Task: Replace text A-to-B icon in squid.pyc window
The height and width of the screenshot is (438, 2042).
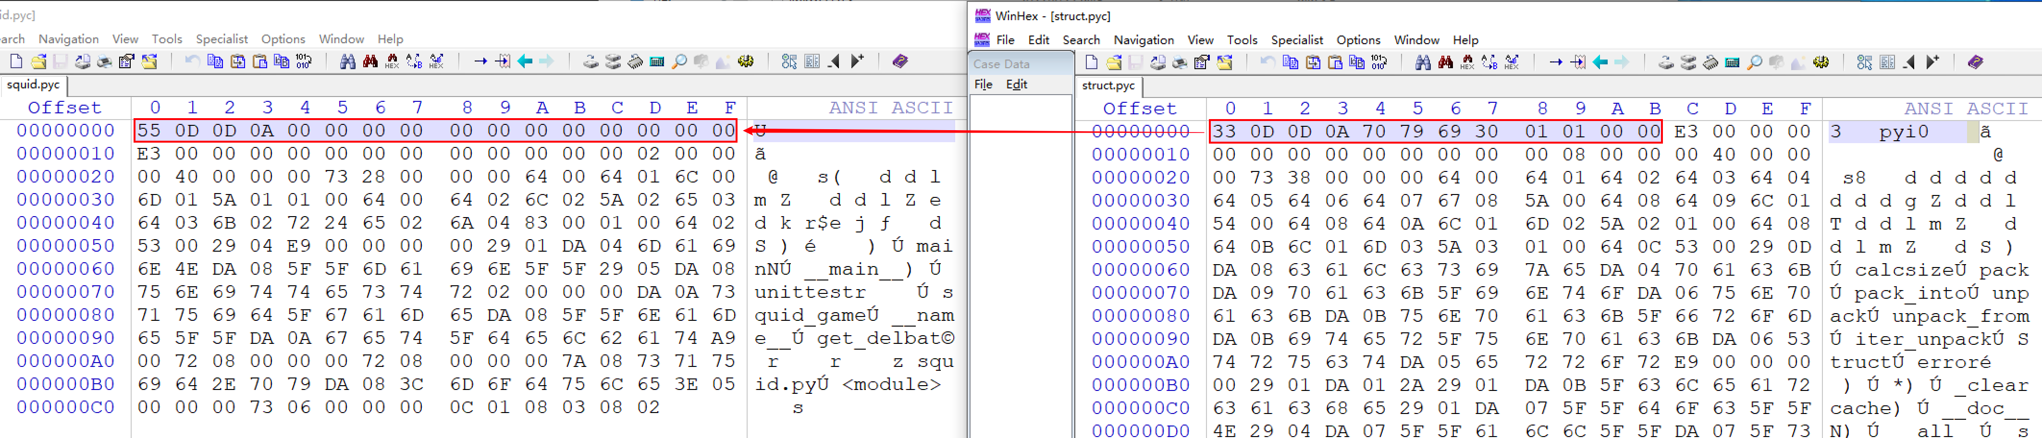Action: (414, 61)
